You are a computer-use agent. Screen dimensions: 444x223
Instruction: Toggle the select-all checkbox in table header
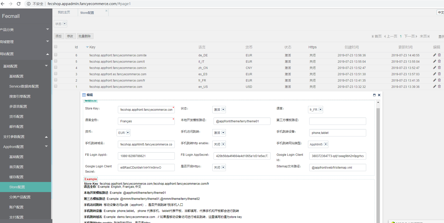[x=56, y=47]
